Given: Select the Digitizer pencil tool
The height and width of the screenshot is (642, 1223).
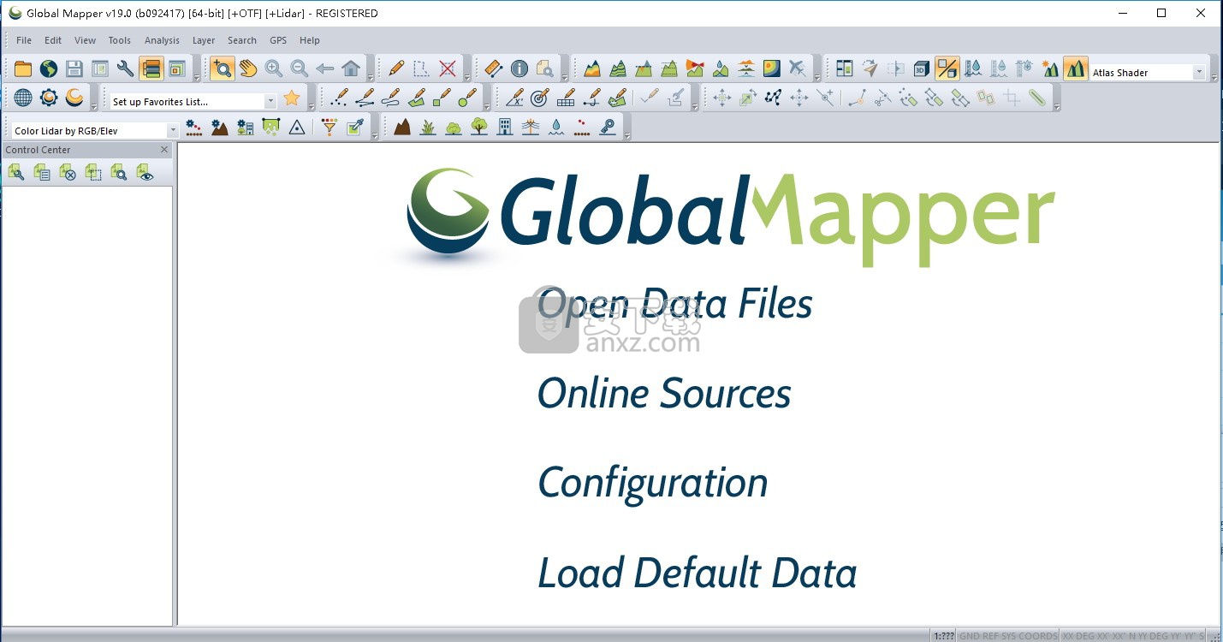Looking at the screenshot, I should [396, 69].
